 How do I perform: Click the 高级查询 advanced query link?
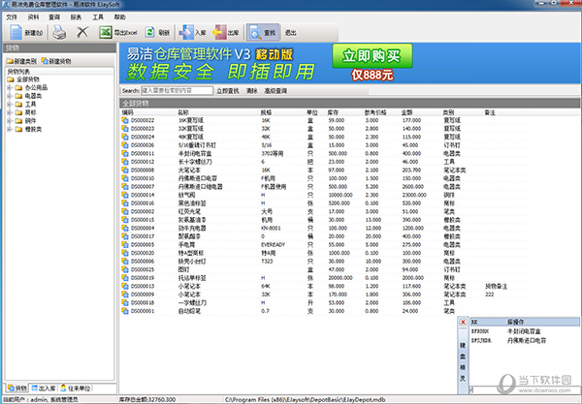(x=275, y=91)
